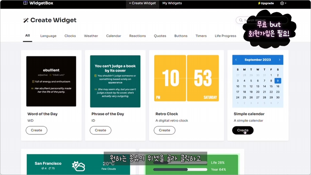Image resolution: width=311 pixels, height=175 pixels.
Task: Open the Retro Clock hour tile
Action: [170, 78]
